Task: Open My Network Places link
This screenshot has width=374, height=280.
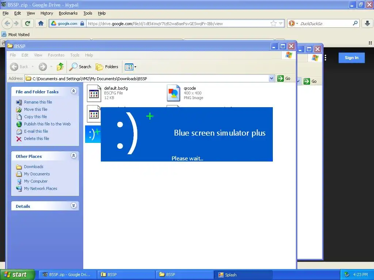Action: 41,188
